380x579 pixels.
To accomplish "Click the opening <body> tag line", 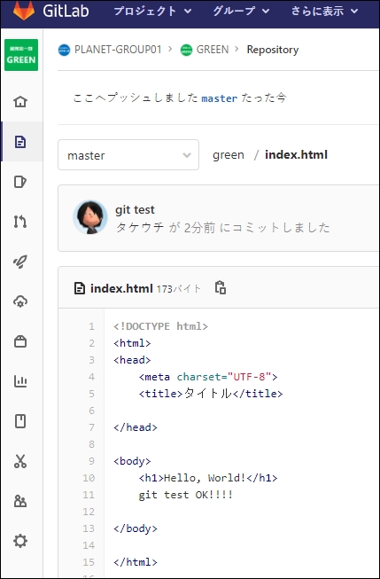I will coord(133,461).
